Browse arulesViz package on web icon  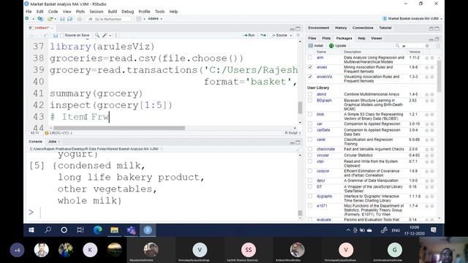[x=427, y=77]
